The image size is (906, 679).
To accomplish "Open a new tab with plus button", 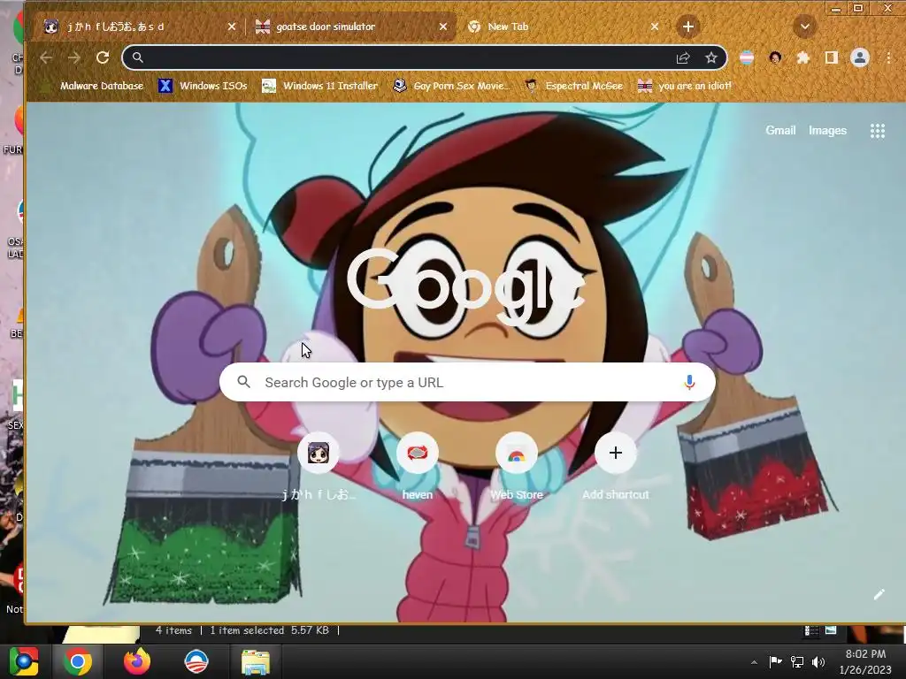I will click(x=687, y=27).
